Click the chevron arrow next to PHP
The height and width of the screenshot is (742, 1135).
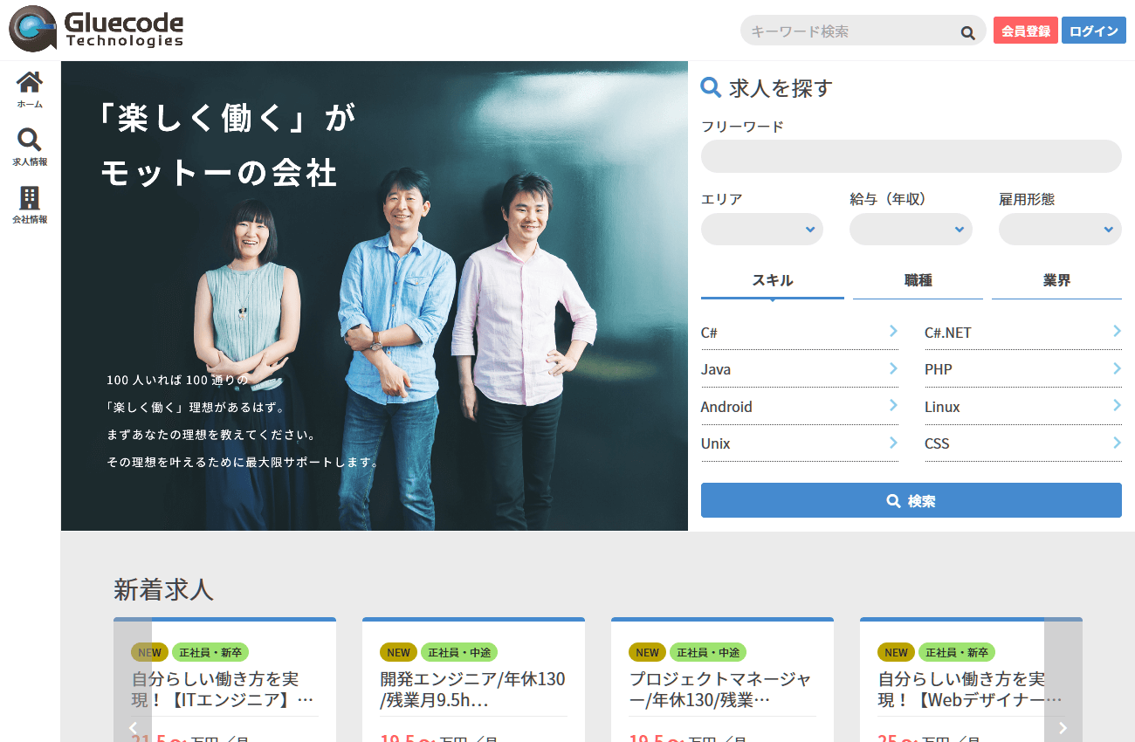click(x=1117, y=368)
